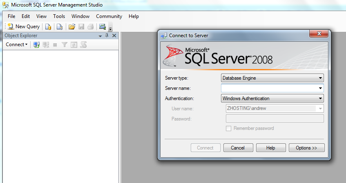346x183 pixels.
Task: Click the Save floppy disk icon
Action: [x=81, y=27]
